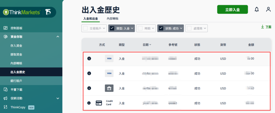
Task: Click the bank building method icon
Action: point(109,88)
